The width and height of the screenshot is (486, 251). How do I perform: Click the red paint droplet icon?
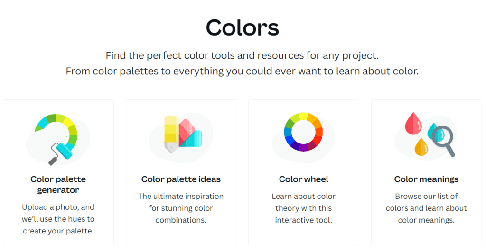[413, 124]
